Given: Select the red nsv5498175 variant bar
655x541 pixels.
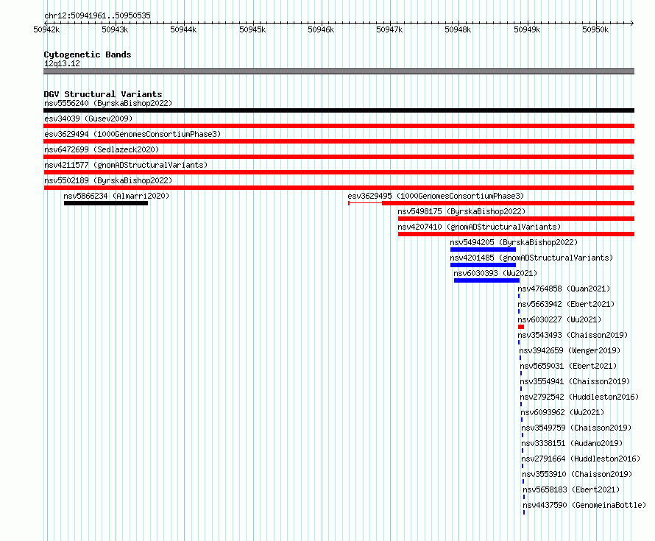Looking at the screenshot, I should [x=517, y=219].
